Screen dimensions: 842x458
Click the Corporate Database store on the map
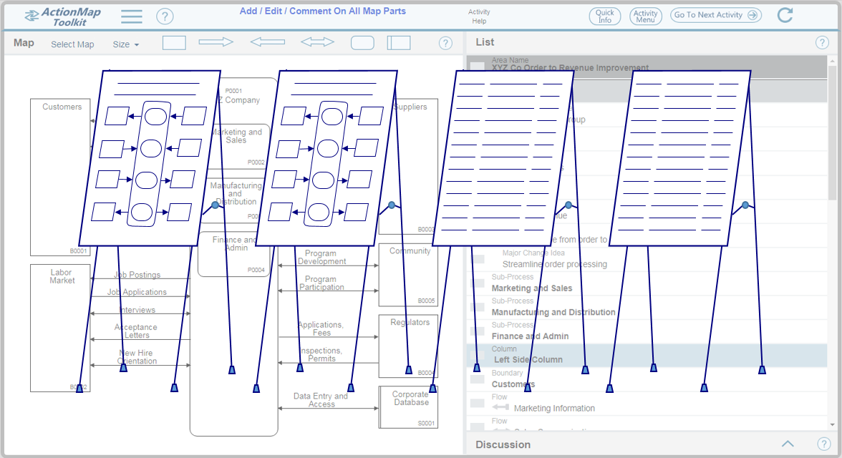pos(408,407)
